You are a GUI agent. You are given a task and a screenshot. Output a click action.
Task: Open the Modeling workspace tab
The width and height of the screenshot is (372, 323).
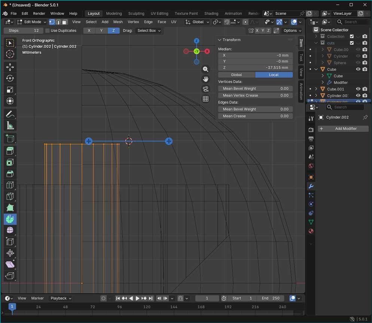tap(114, 13)
